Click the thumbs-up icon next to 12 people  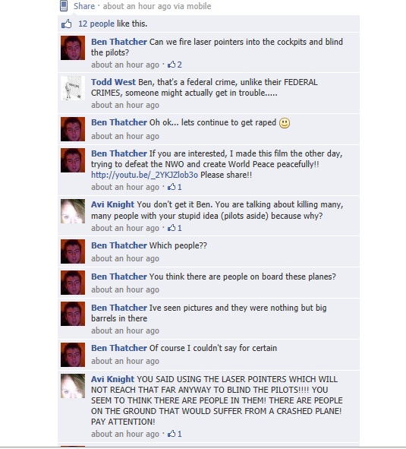pos(66,24)
